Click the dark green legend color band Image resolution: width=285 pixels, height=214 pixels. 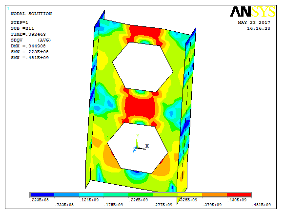coord(141,195)
